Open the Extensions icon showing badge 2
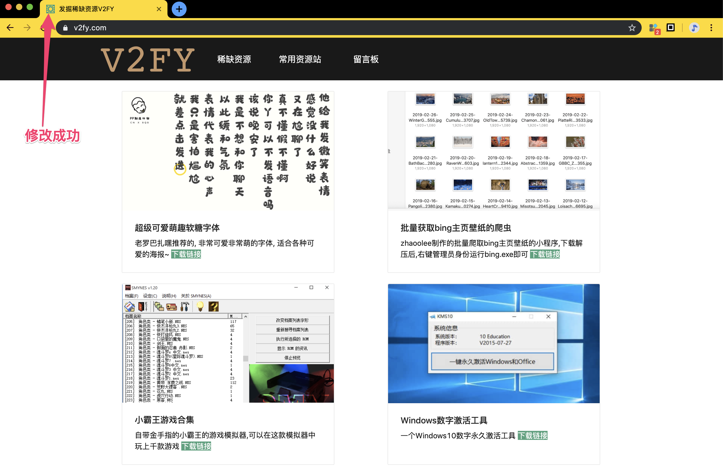This screenshot has width=723, height=475. pyautogui.click(x=654, y=28)
